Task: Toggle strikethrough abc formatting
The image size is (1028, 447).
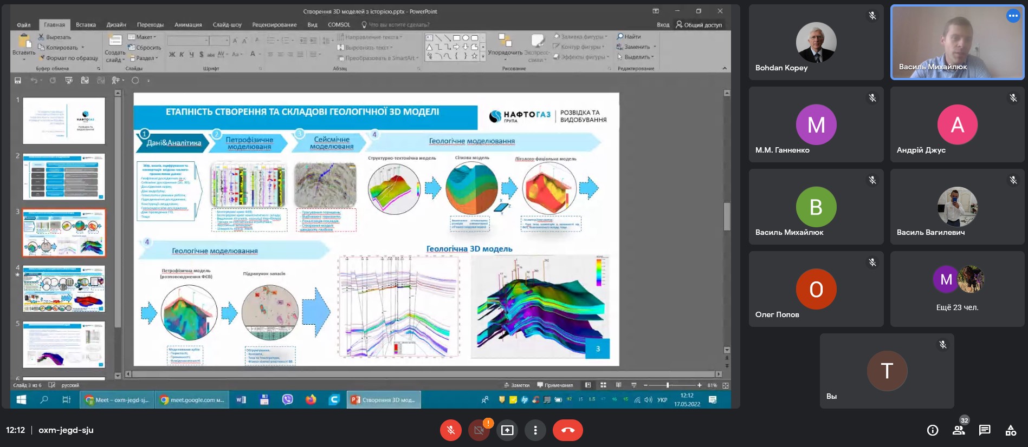Action: (x=211, y=55)
